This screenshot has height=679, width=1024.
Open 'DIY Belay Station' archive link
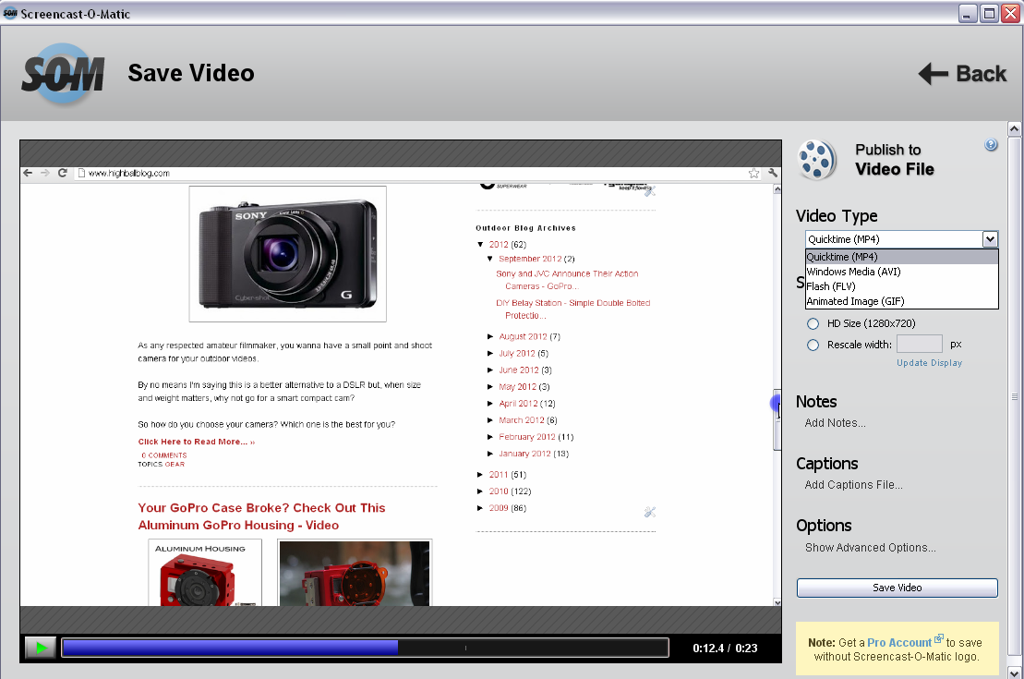point(572,309)
